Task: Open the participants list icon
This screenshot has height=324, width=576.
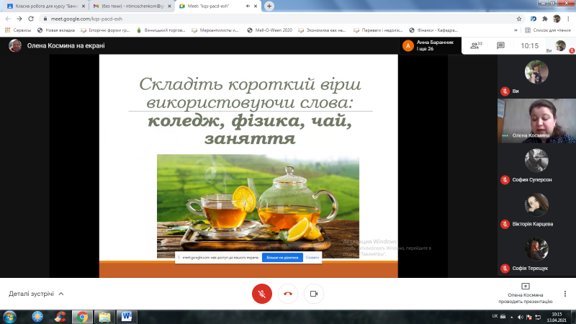Action: pyautogui.click(x=476, y=45)
